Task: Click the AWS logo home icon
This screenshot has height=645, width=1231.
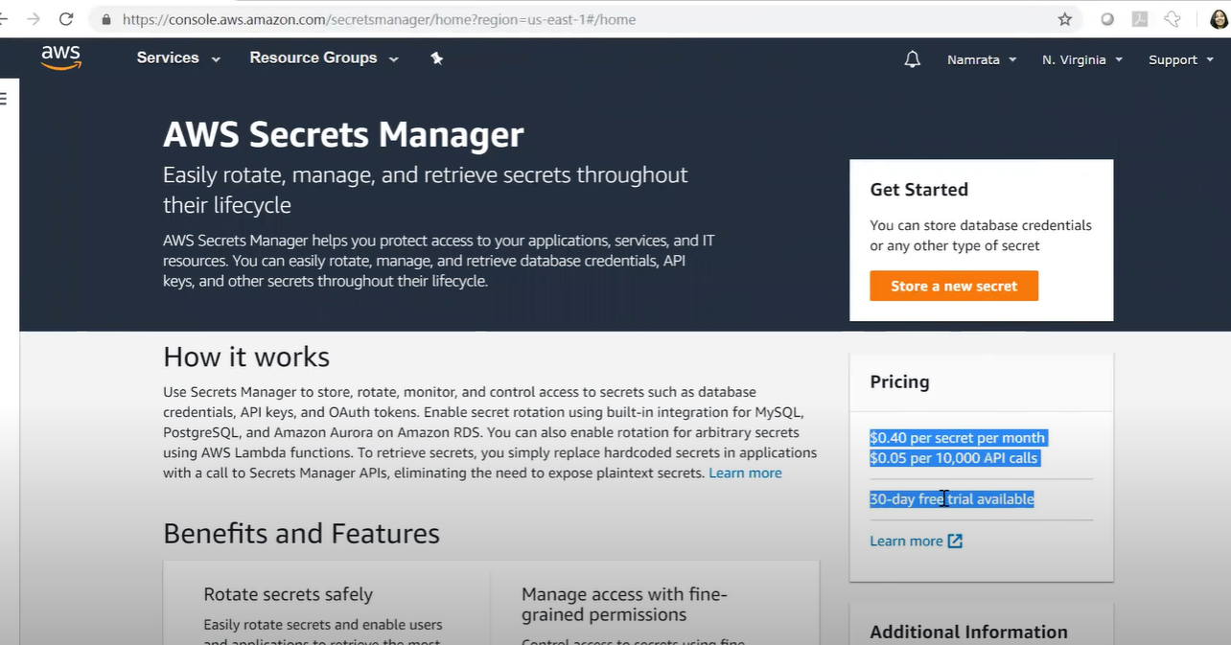Action: point(61,58)
